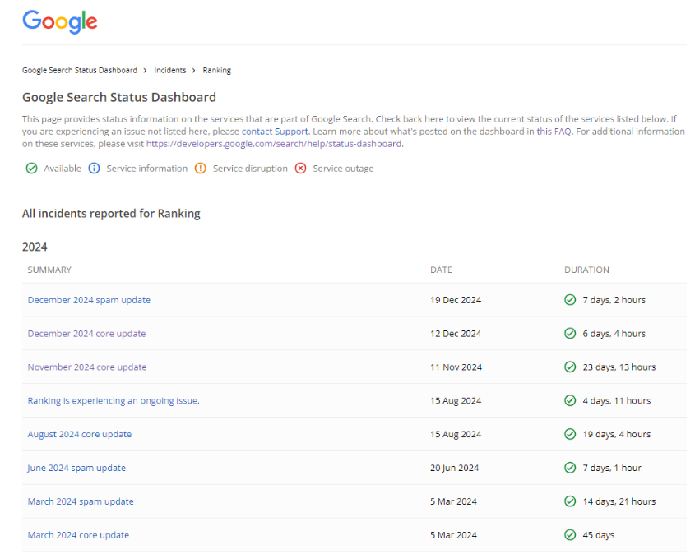View June 2024 spam update incident
The height and width of the screenshot is (554, 695).
[76, 468]
